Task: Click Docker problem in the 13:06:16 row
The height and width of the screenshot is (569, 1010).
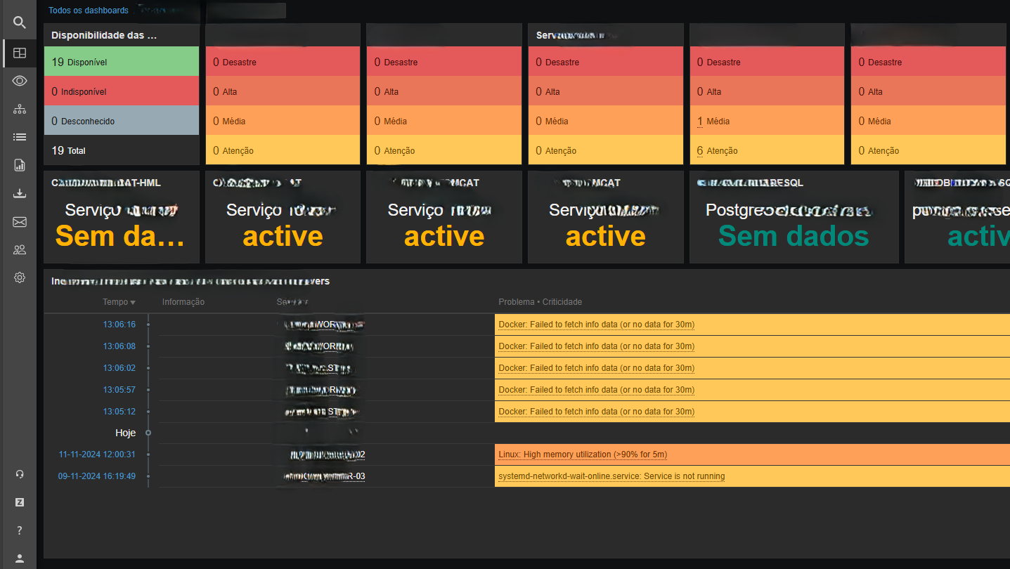Action: [596, 325]
